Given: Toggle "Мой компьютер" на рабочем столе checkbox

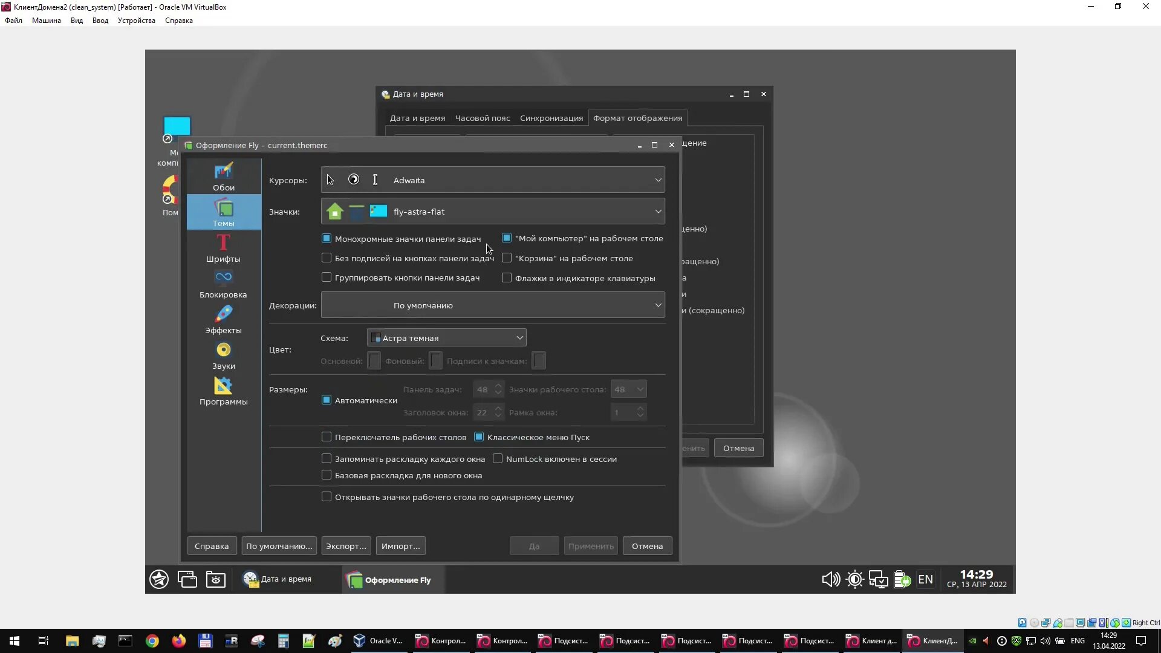Looking at the screenshot, I should [507, 238].
